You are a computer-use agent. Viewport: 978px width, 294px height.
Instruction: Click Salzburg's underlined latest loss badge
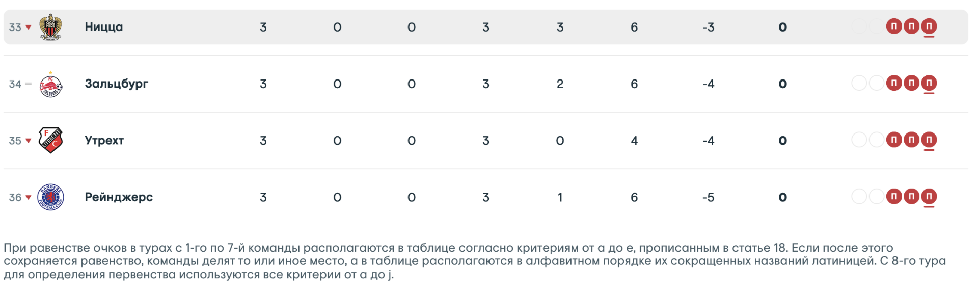tap(929, 83)
